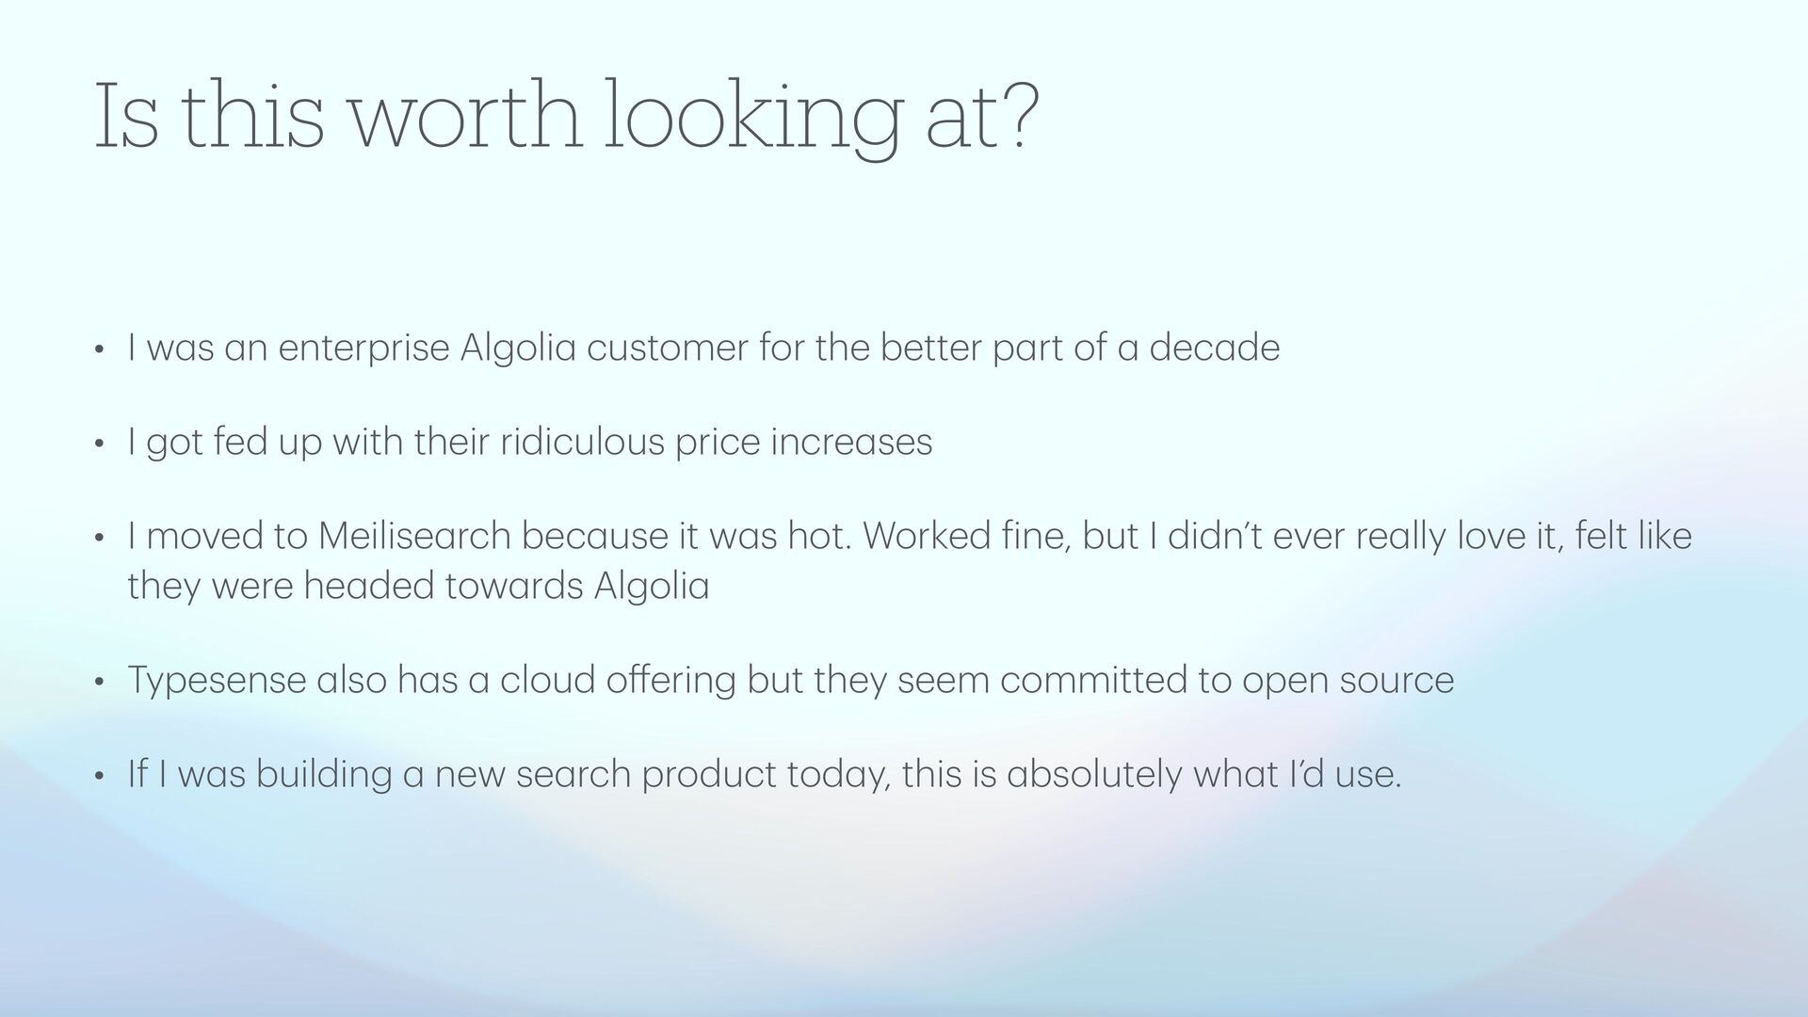
Task: Click the bullet dot before "I got fed up"
Action: coord(98,445)
